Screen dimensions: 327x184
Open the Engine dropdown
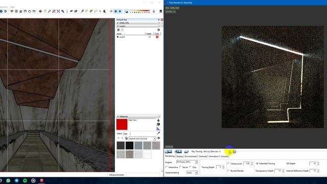187,162
